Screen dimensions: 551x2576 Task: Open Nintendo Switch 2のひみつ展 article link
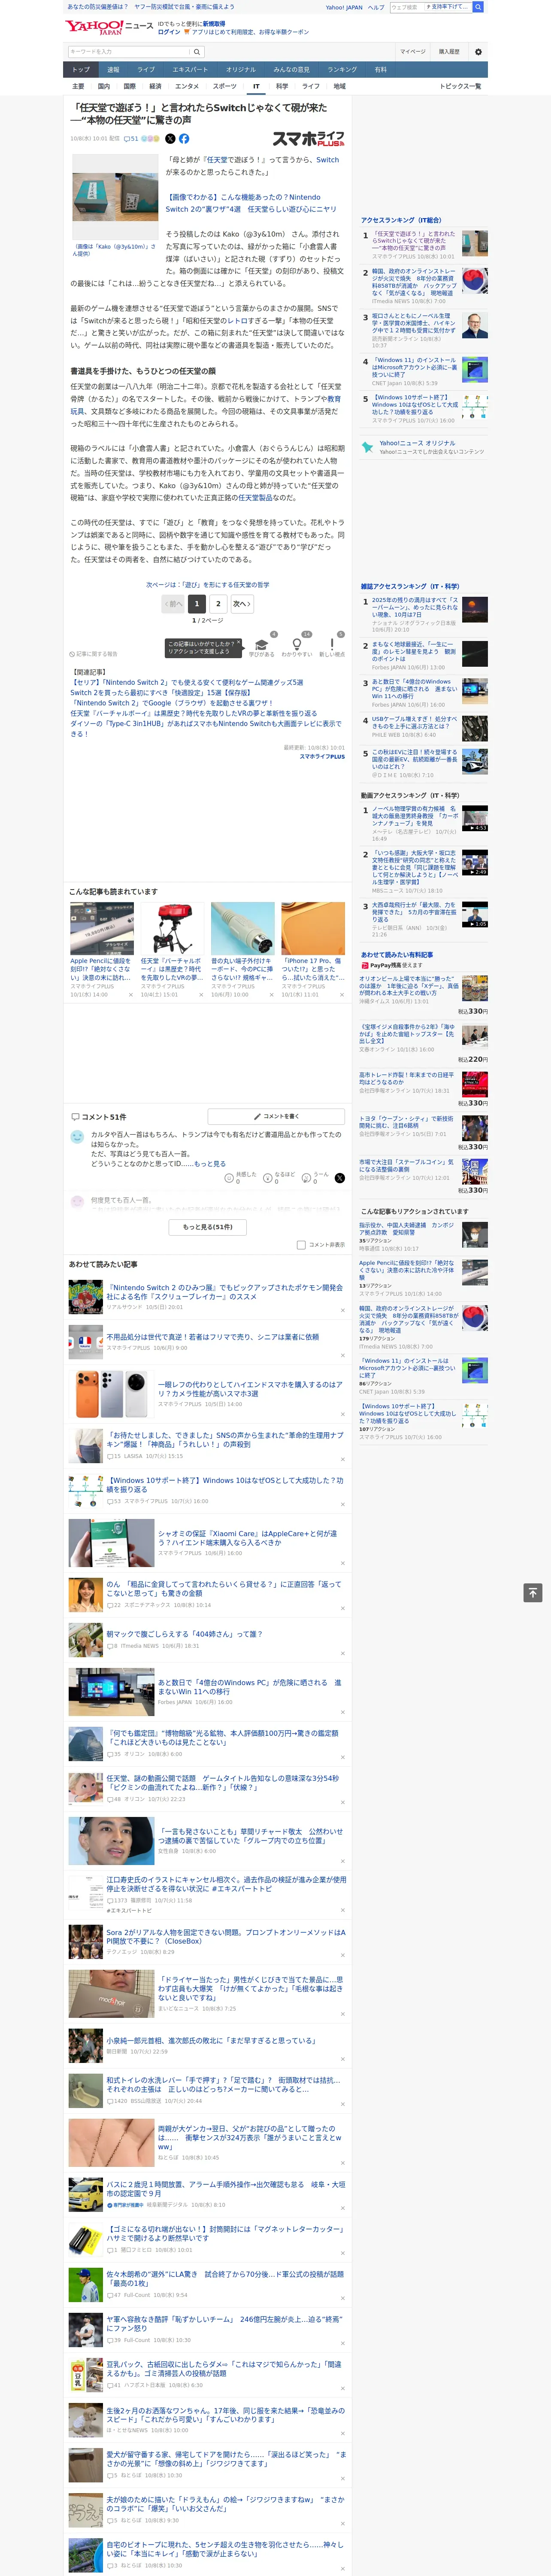click(225, 1292)
